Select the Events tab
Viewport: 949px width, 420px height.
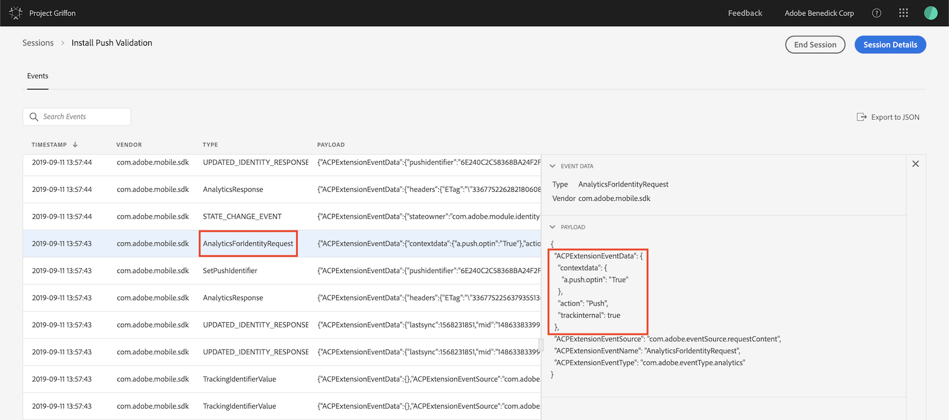click(38, 76)
